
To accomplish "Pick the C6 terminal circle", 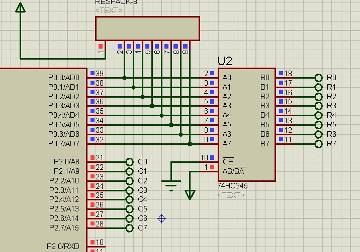I will pos(129,218).
